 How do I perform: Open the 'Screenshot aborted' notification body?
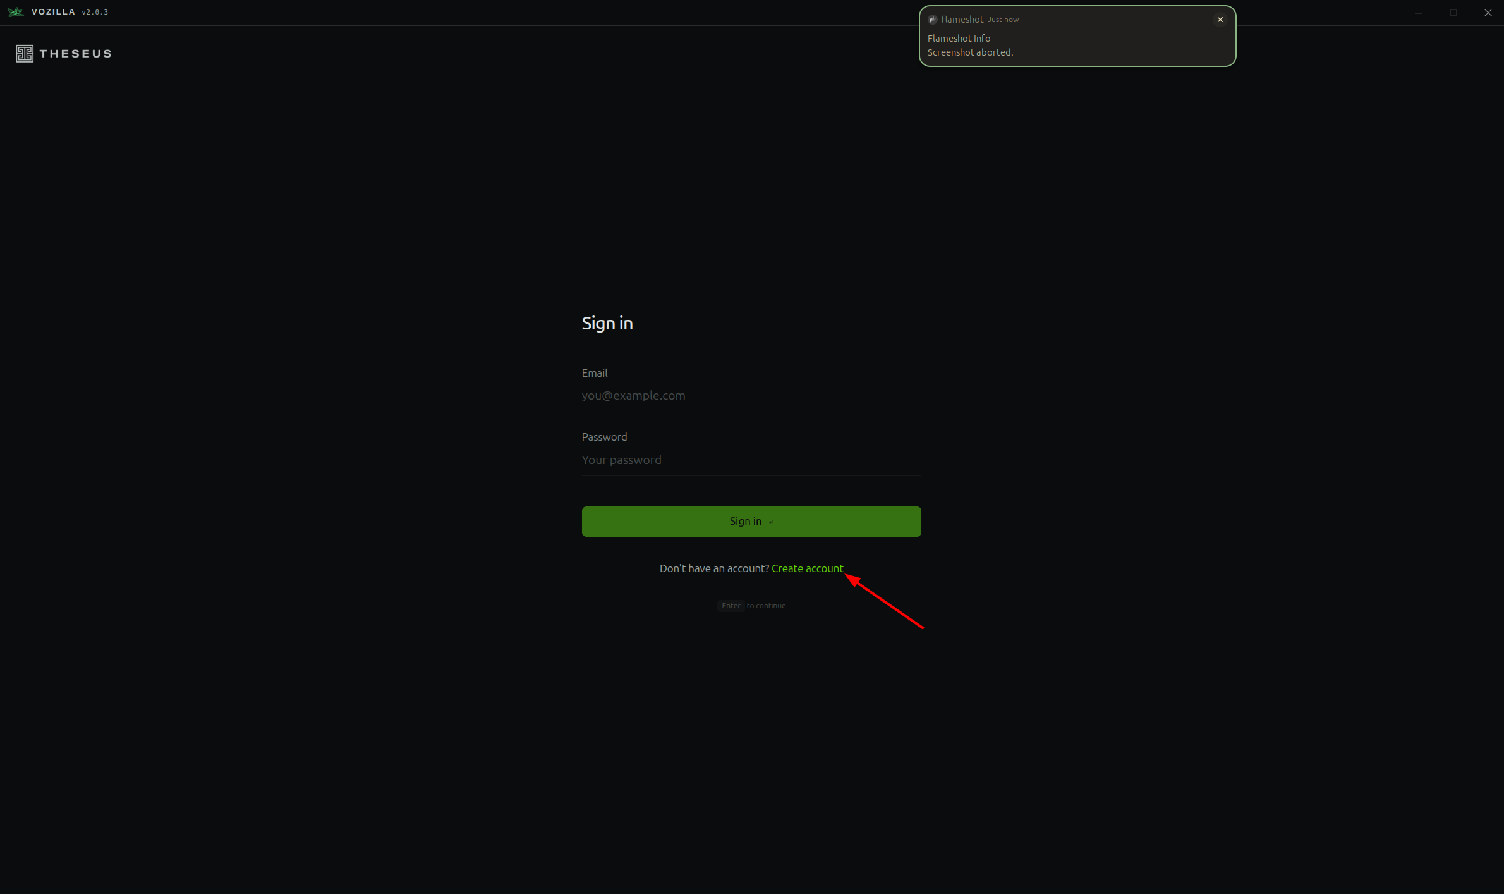click(x=970, y=52)
